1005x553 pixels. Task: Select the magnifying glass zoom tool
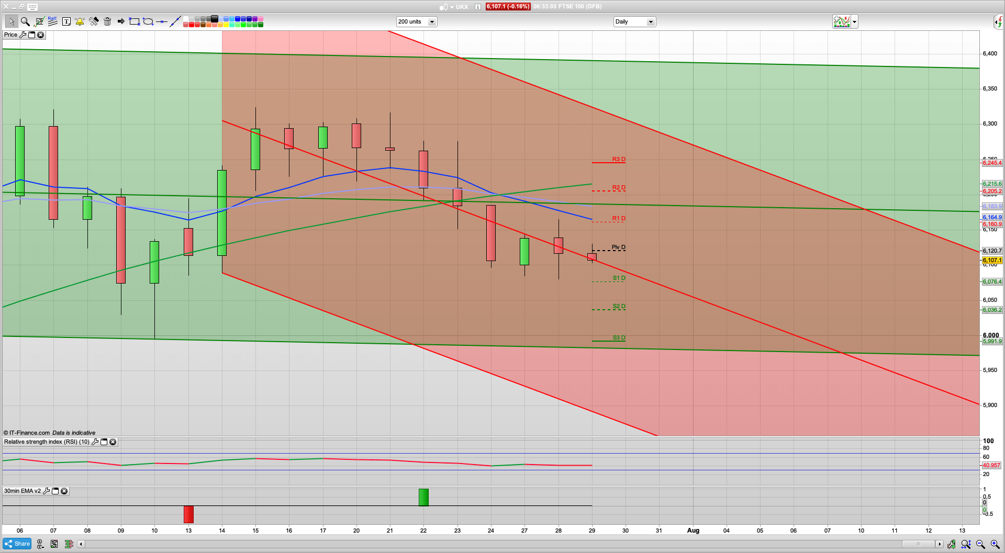pos(25,21)
